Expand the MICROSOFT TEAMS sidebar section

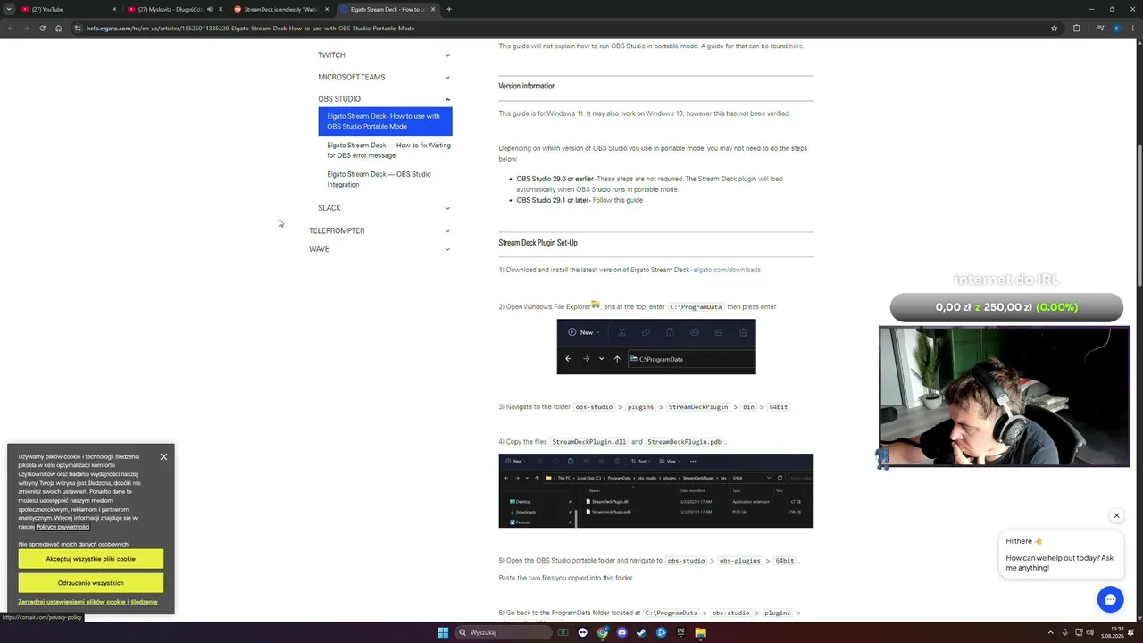tap(384, 77)
